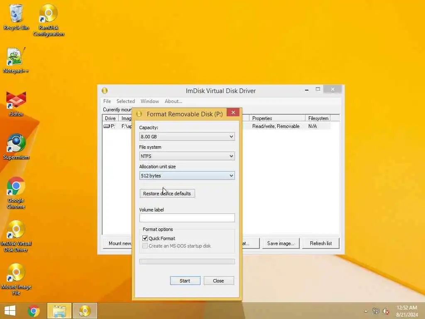Click Create an MS-DOS startup disk checkbox

145,246
